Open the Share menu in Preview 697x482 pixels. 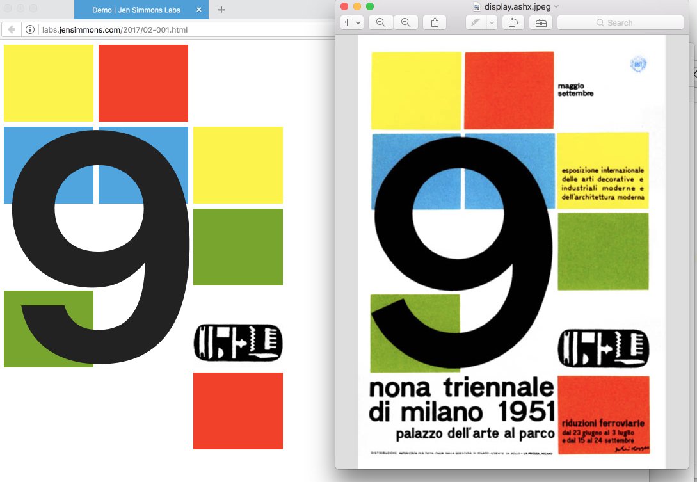pos(435,22)
